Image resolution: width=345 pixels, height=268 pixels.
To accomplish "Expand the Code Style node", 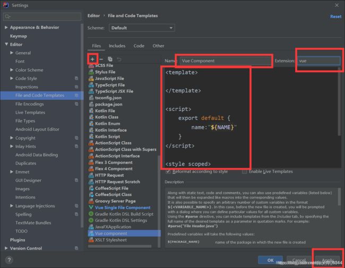I will click(x=12, y=79).
